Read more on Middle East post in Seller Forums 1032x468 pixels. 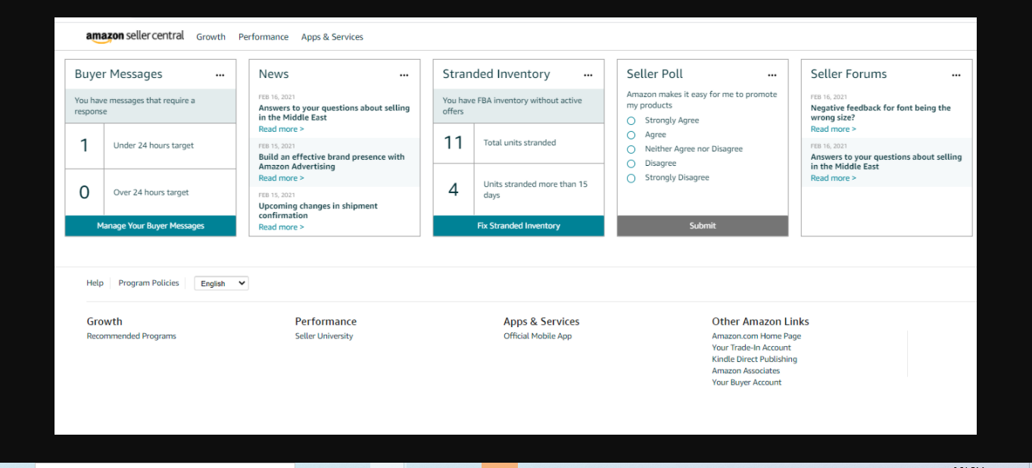(833, 179)
